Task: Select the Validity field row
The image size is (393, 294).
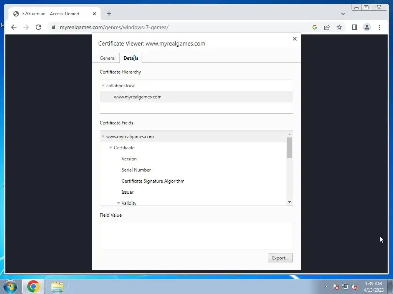Action: click(x=193, y=202)
